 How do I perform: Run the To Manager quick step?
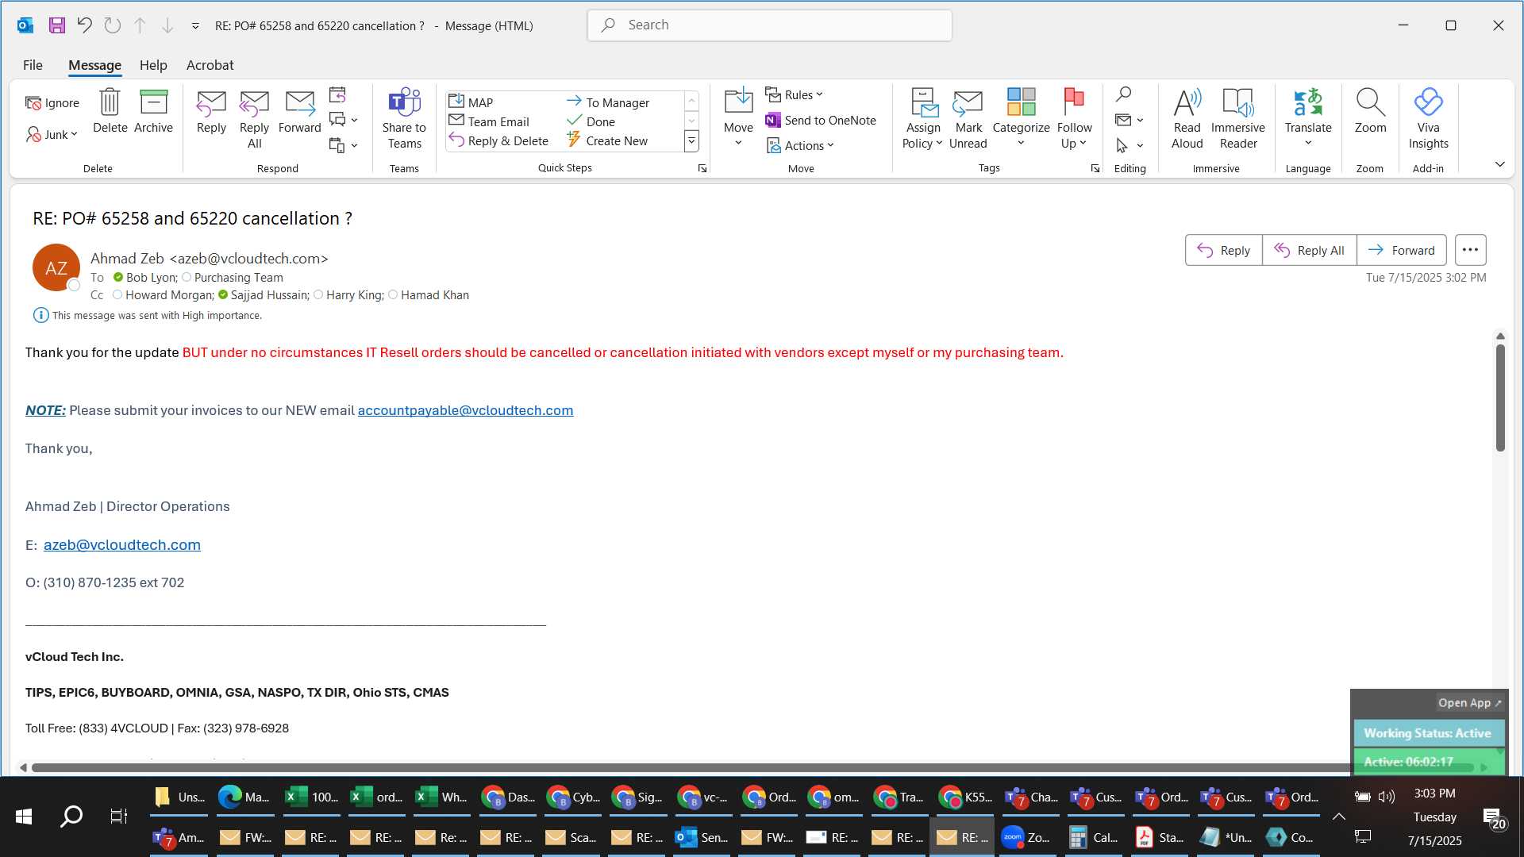(x=608, y=102)
